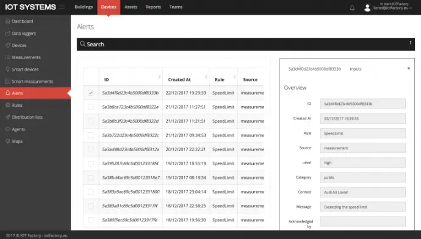The height and width of the screenshot is (239, 421).
Task: Switch to the Inputs tab
Action: click(356, 69)
